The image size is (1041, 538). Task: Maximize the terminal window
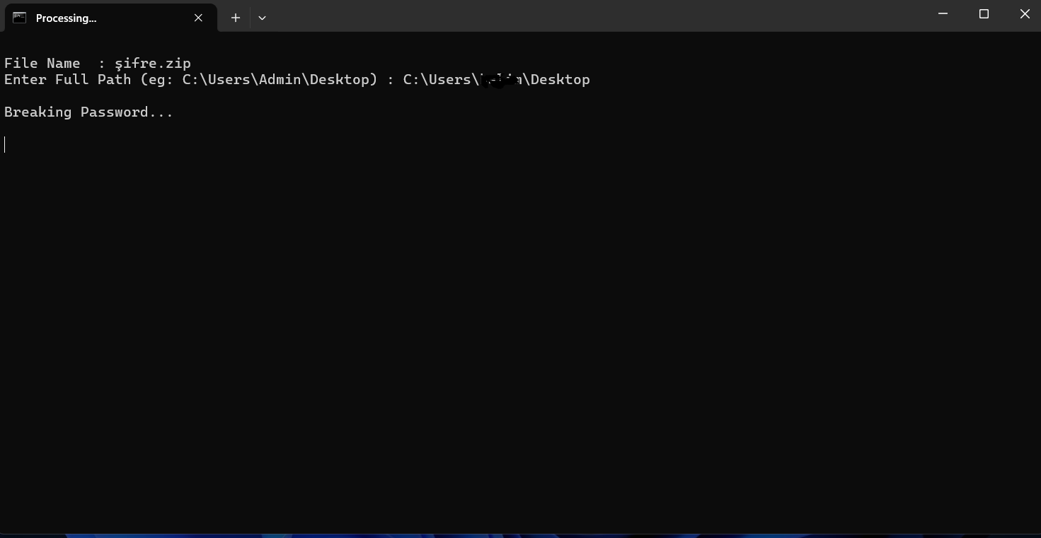click(984, 14)
